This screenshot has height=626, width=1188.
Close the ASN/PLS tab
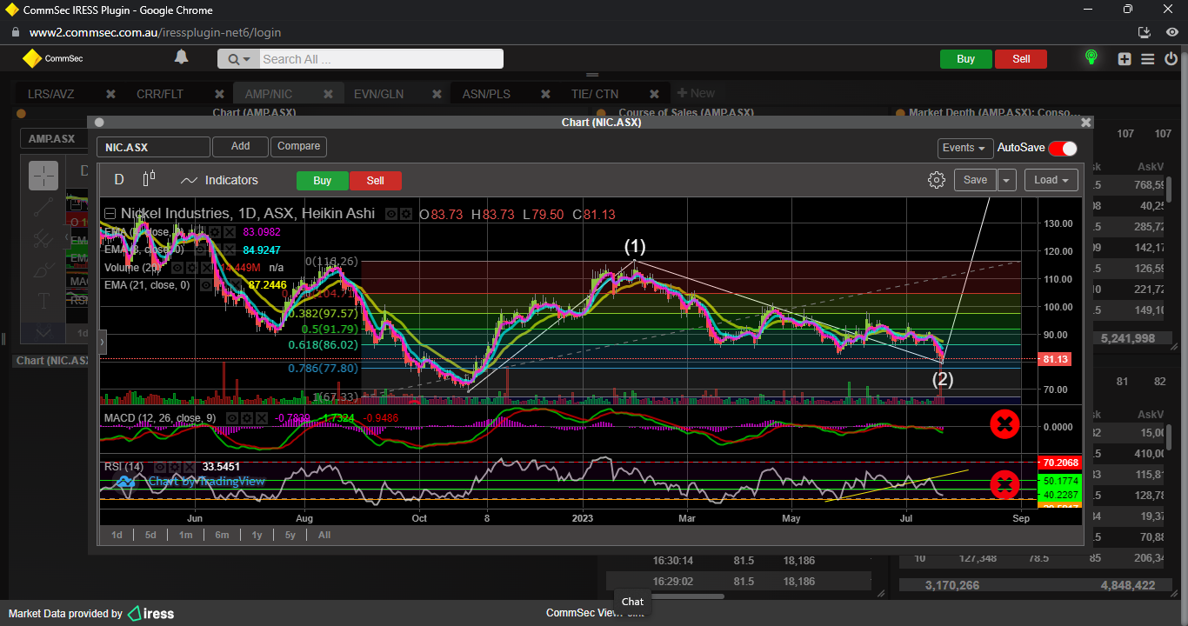click(x=545, y=94)
